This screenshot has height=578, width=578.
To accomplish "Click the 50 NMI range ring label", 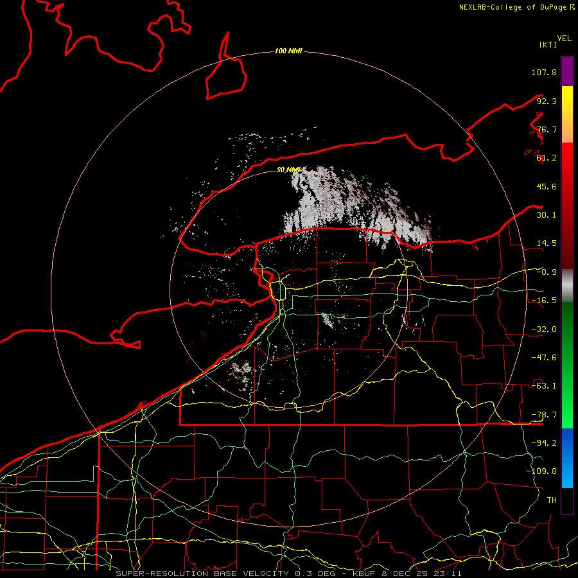I will [x=288, y=170].
